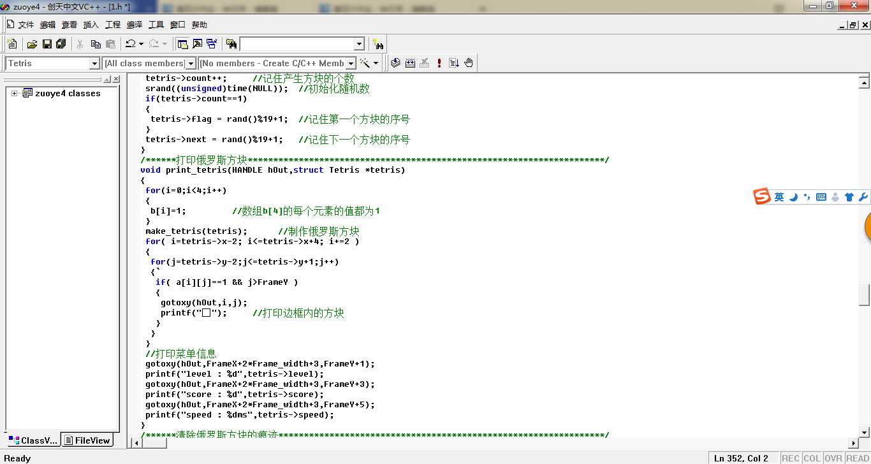Click the editor scroll down arrow
The image size is (871, 464).
(864, 433)
